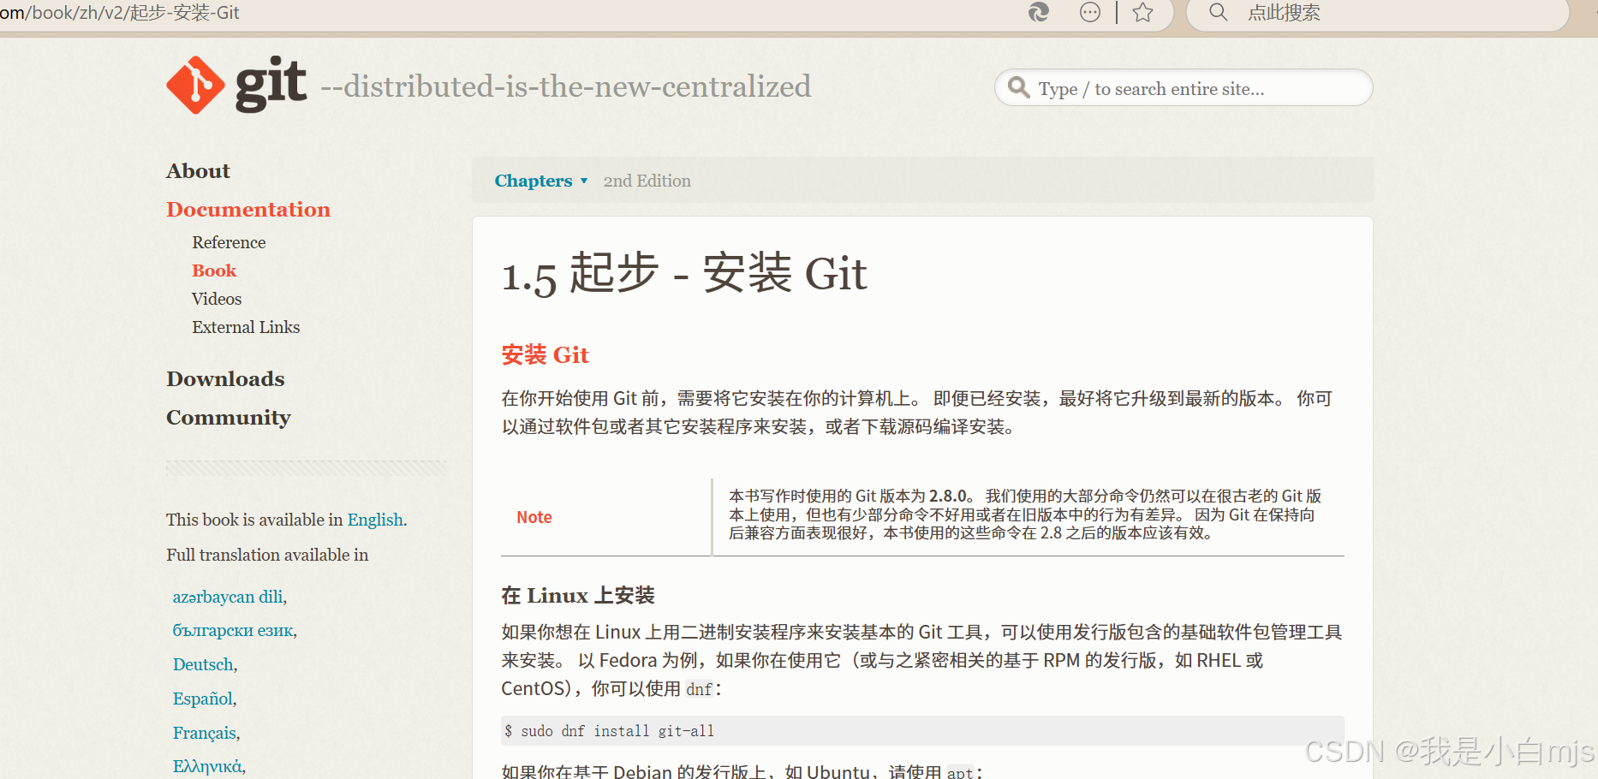Screen dimensions: 1598x779
Task: Select the Español translation
Action: (x=203, y=699)
